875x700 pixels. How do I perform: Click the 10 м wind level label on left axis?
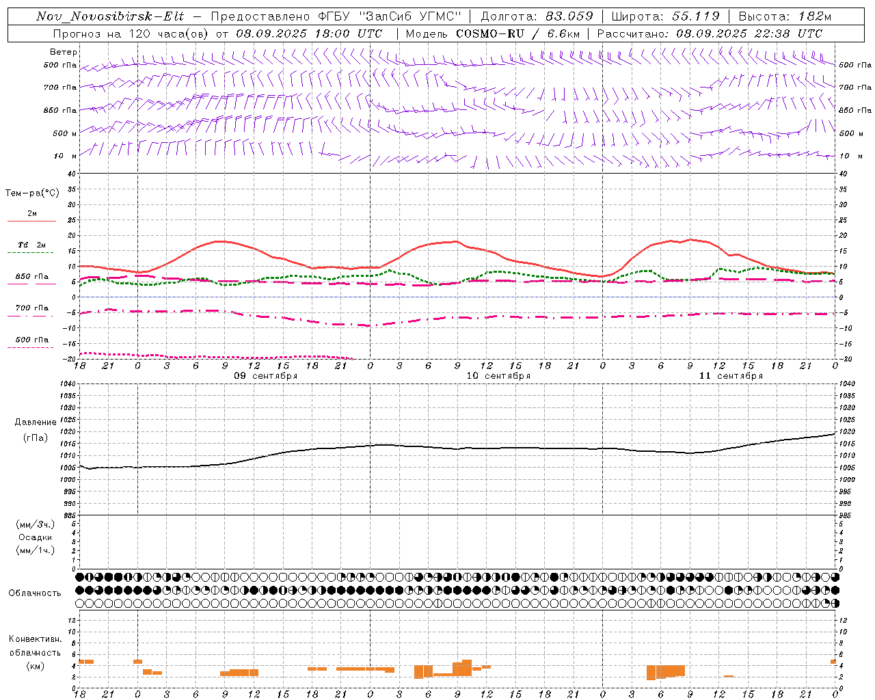tap(65, 156)
